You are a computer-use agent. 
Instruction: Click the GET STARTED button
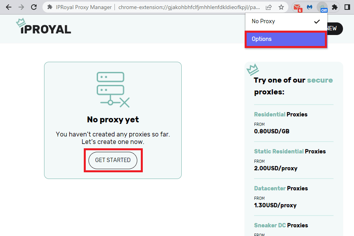point(113,160)
